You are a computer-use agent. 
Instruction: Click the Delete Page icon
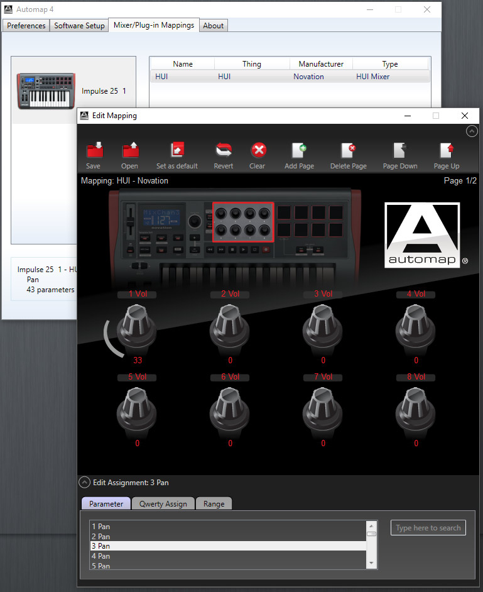click(348, 151)
